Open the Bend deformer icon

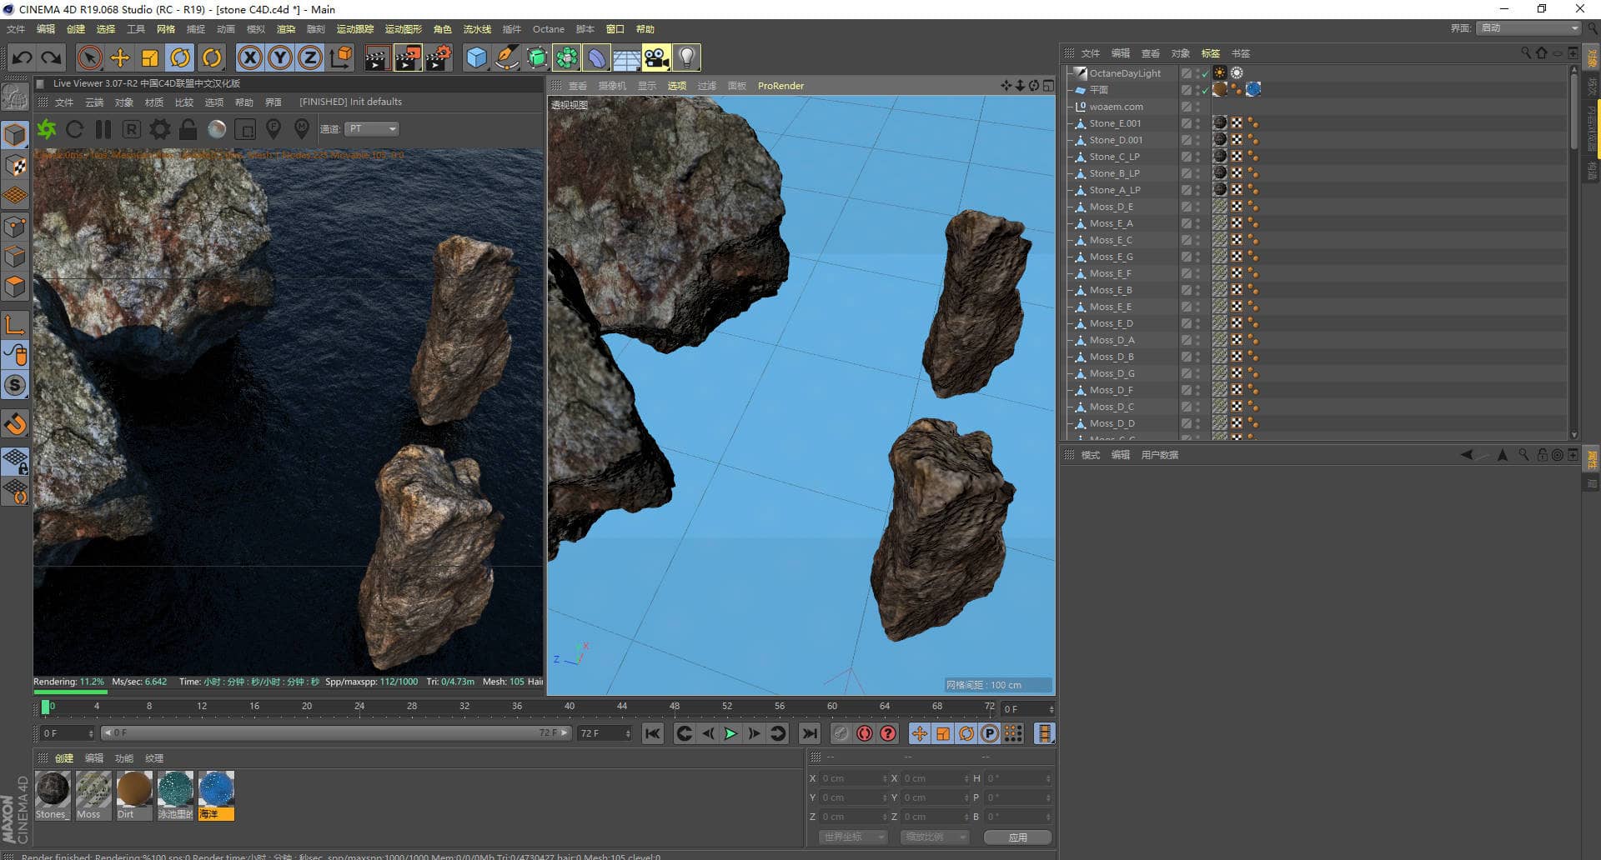pos(597,57)
